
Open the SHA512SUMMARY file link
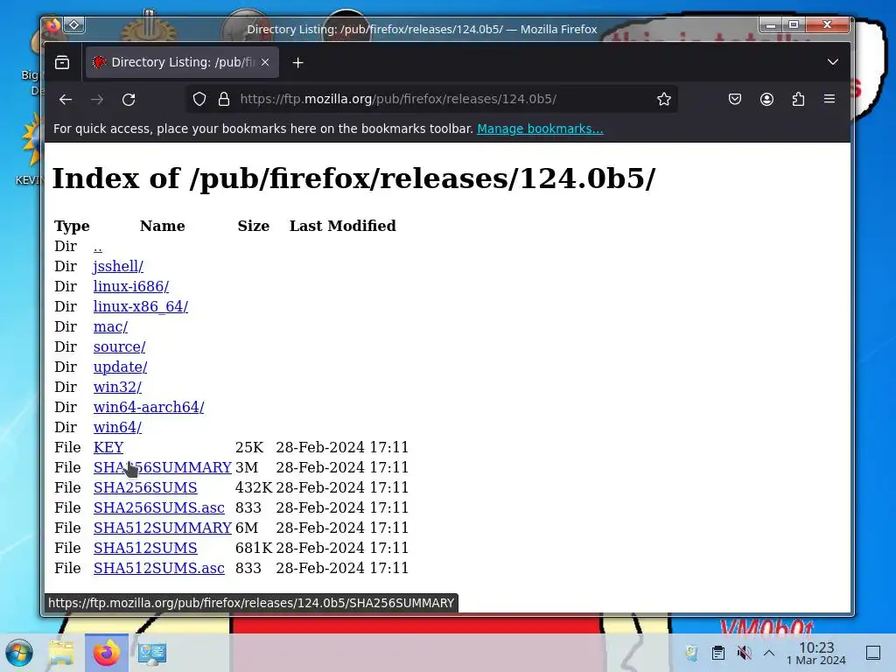tap(162, 528)
